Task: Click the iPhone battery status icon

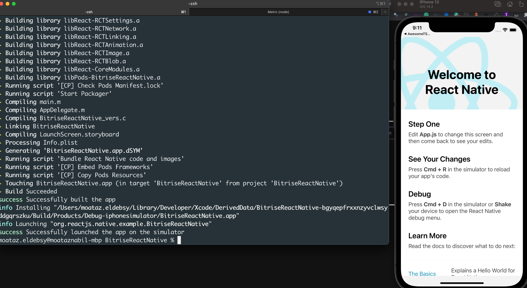Action: click(x=513, y=30)
